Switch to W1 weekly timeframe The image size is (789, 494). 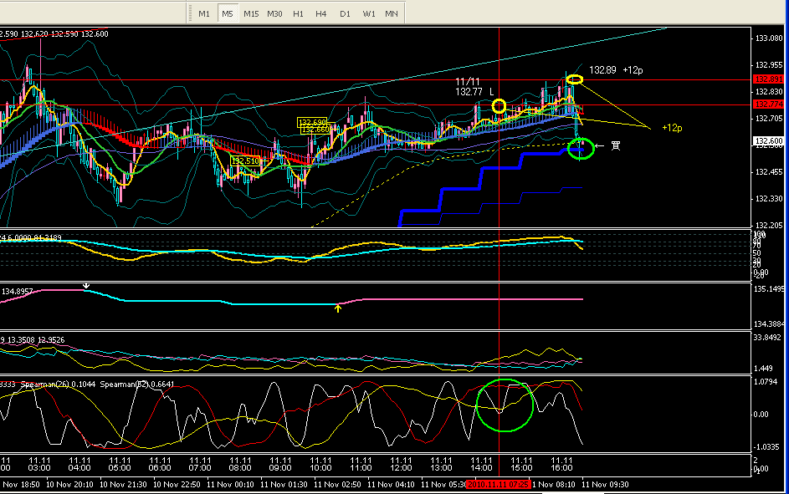[369, 13]
